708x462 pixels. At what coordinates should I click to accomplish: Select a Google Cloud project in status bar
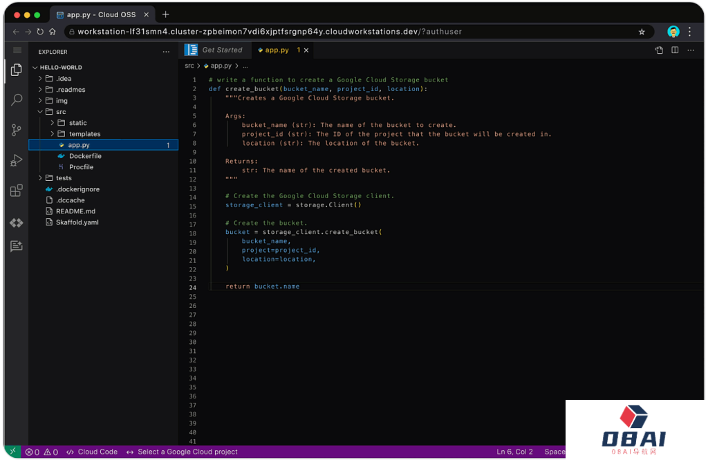[187, 452]
